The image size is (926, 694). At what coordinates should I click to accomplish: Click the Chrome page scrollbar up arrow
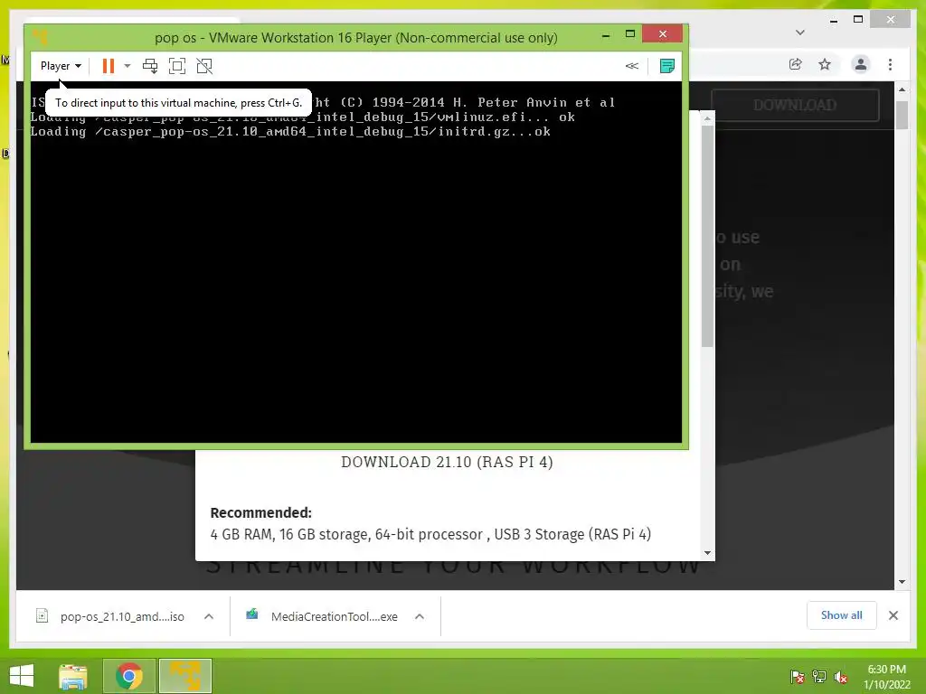902,89
